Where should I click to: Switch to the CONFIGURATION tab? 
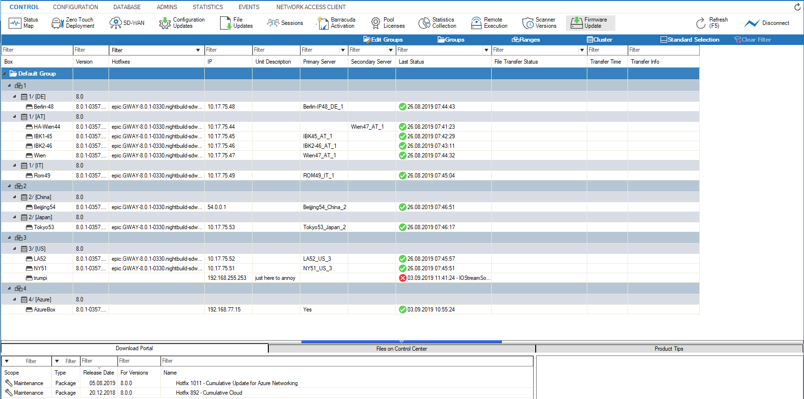75,7
